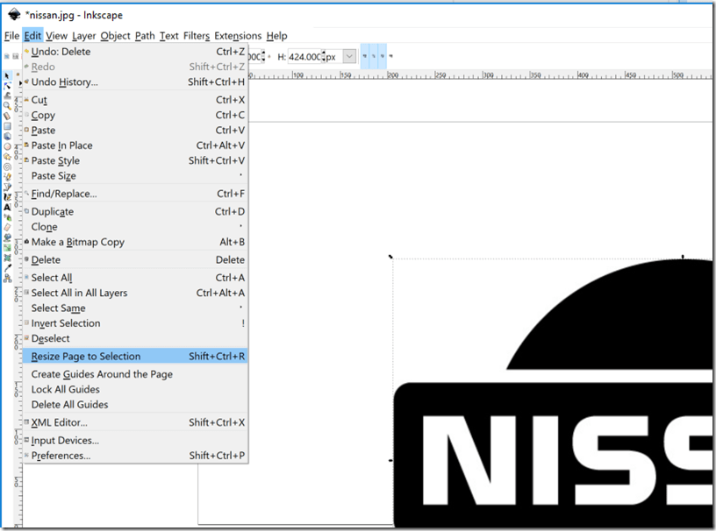The width and height of the screenshot is (716, 531).
Task: Select the Selector arrow tool
Action: [x=8, y=76]
